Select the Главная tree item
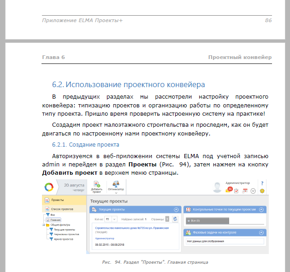The height and width of the screenshot is (272, 290). click(53, 220)
